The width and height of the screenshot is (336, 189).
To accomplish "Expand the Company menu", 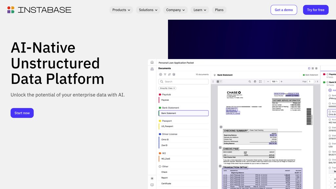I will point(175,10).
